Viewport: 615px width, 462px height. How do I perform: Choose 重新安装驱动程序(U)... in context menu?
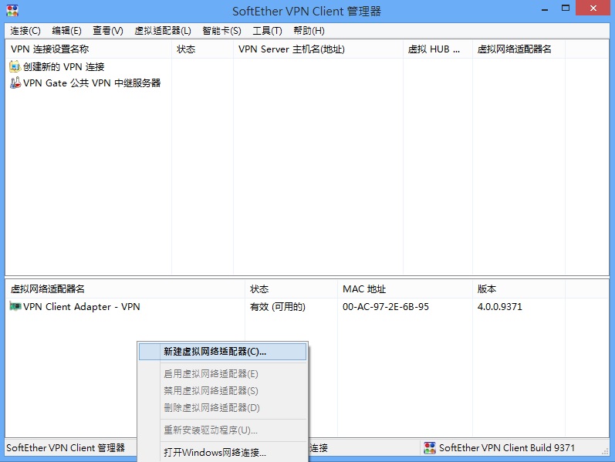pyautogui.click(x=222, y=430)
